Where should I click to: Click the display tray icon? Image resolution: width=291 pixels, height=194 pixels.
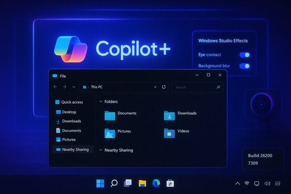(257, 183)
